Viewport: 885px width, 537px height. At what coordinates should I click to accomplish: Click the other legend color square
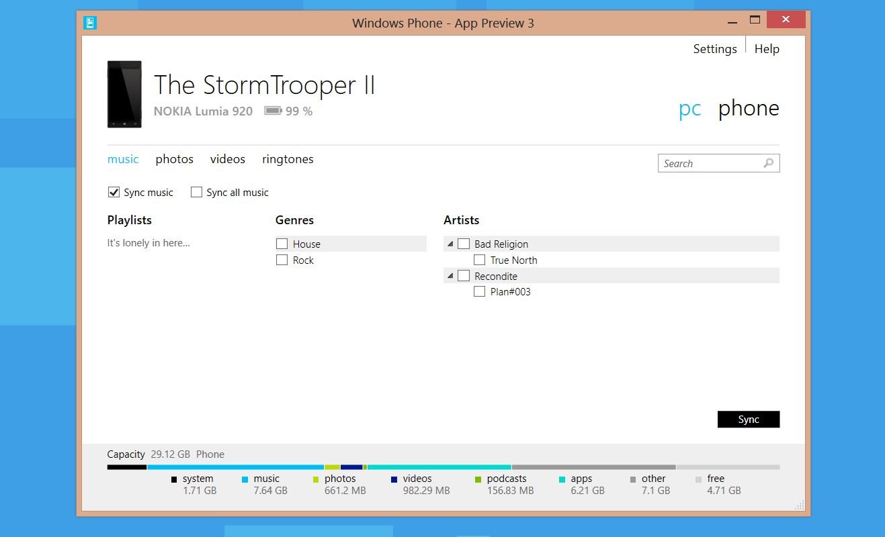[633, 479]
